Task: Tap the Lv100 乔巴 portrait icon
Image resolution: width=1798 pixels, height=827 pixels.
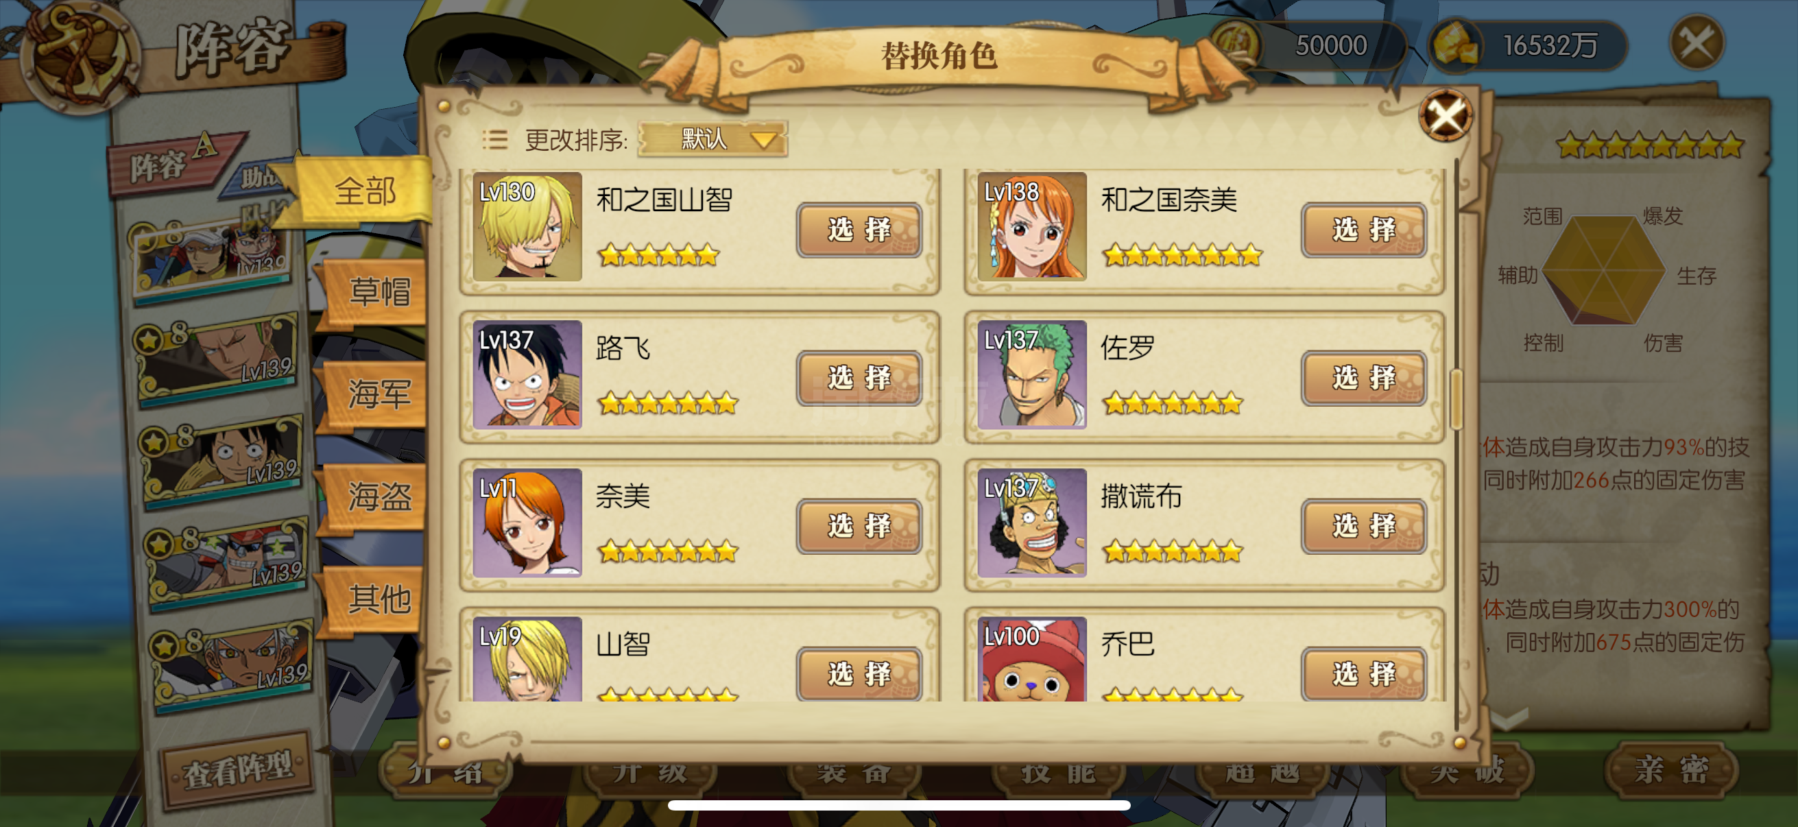Action: tap(1031, 659)
